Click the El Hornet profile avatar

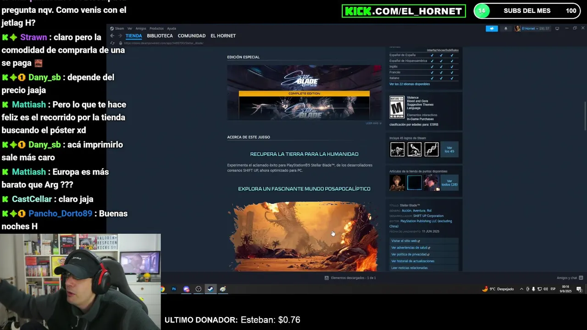pos(517,28)
